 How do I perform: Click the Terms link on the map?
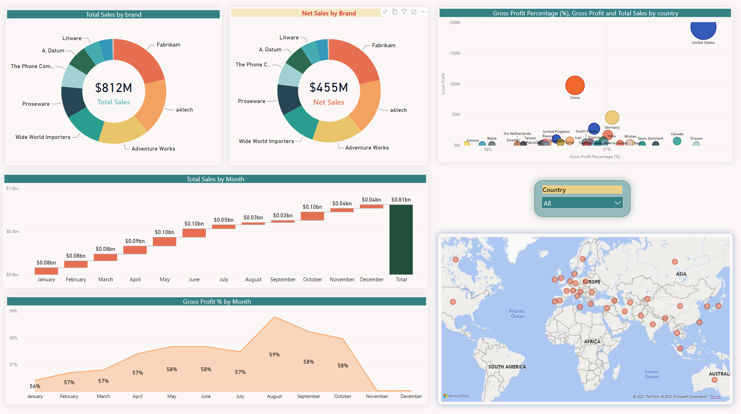click(715, 397)
